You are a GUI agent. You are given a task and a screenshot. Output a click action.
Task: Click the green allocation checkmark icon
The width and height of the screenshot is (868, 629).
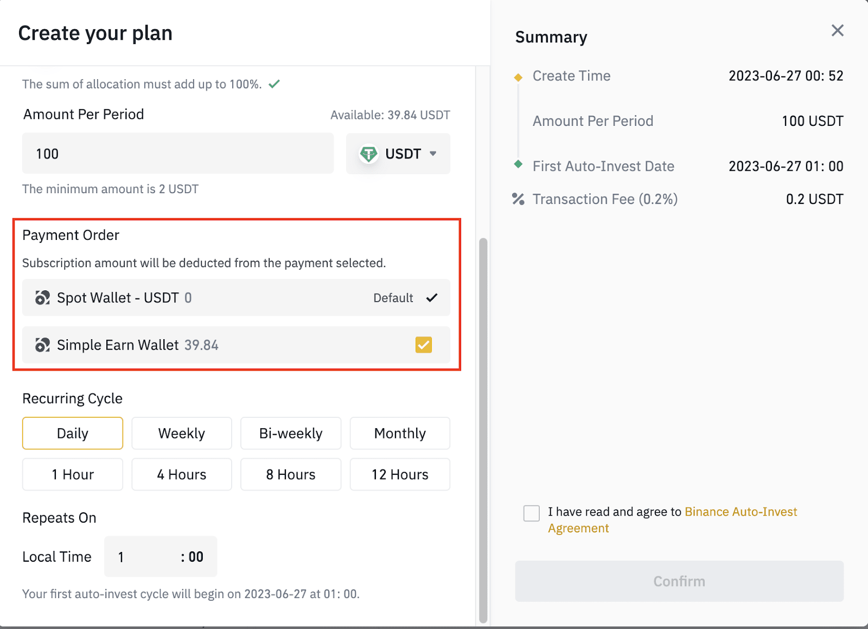[x=275, y=84]
